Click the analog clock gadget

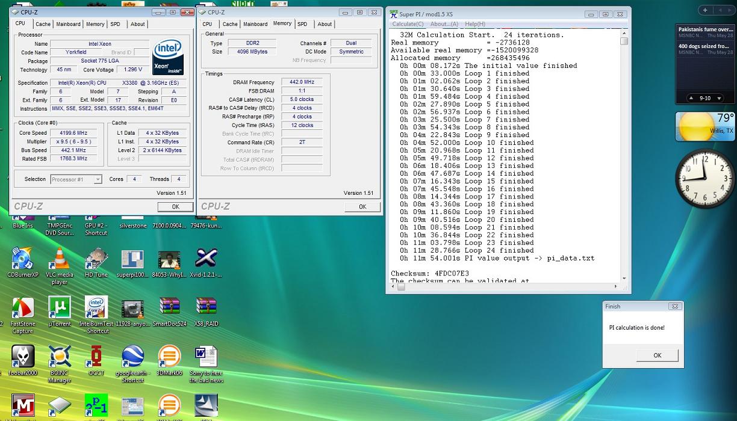click(704, 179)
